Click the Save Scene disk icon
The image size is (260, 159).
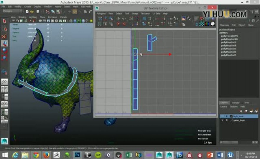pyautogui.click(x=38, y=11)
